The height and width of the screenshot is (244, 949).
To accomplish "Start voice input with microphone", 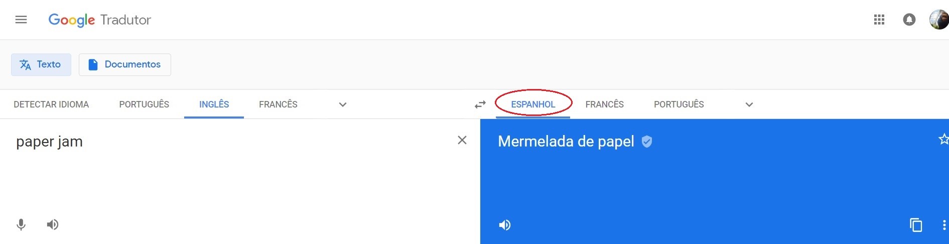I will click(21, 224).
